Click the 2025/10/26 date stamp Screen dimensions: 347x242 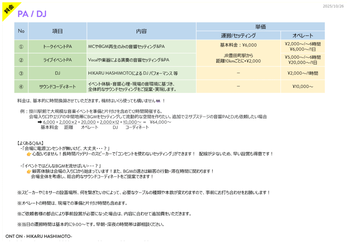tap(333, 6)
